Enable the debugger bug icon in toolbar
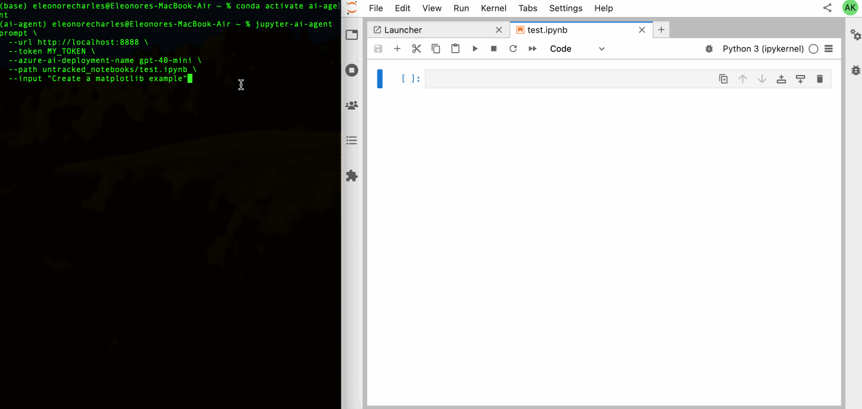The image size is (862, 409). (x=709, y=49)
